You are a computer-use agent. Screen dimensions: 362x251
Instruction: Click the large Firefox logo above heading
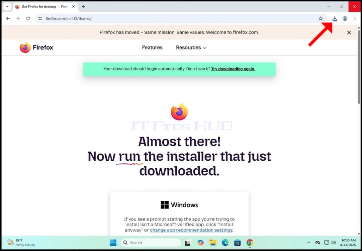coord(179,112)
